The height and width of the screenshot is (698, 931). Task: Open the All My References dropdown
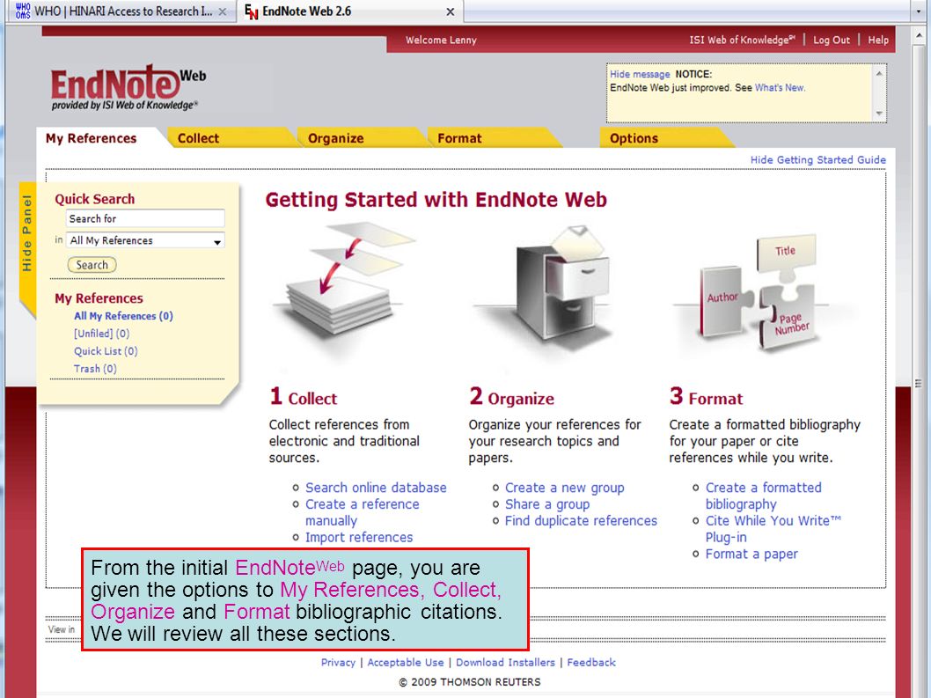145,240
